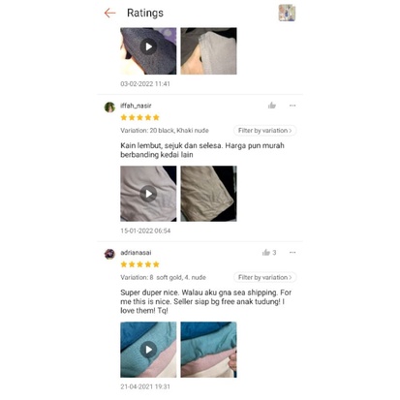This screenshot has height=400, width=400.
Task: Open more options for iffah_nasir's review
Action: [x=292, y=106]
